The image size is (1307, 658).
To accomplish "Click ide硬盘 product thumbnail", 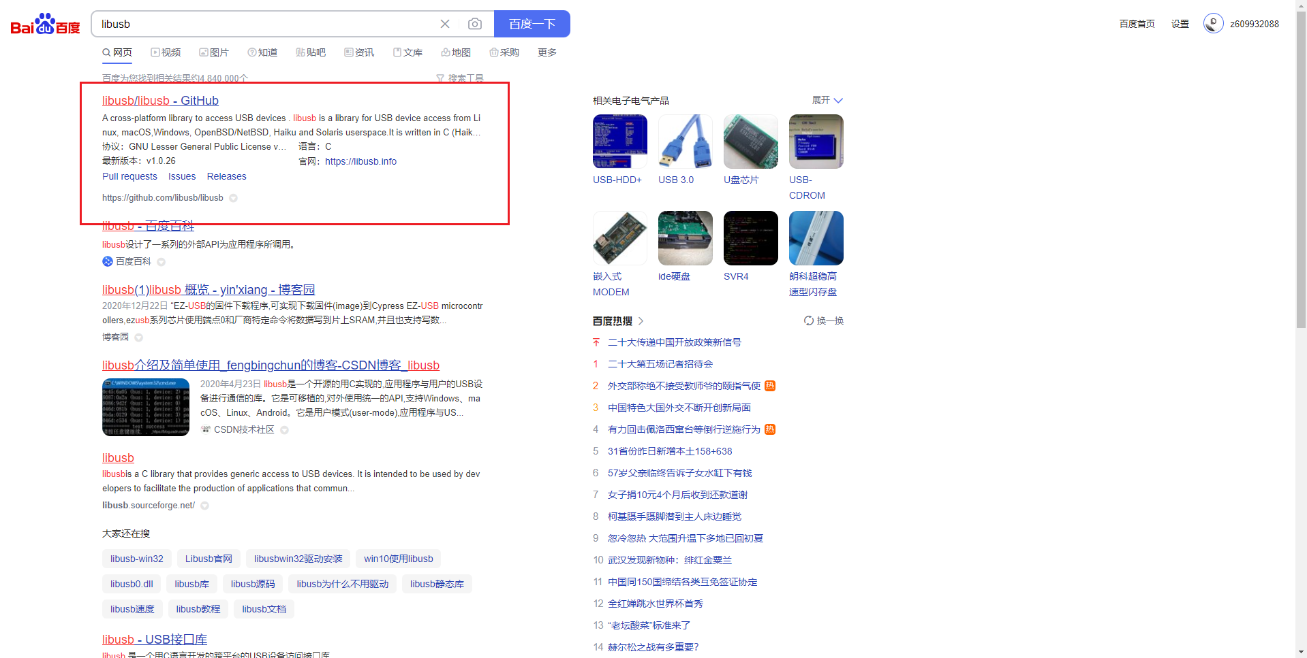I will (686, 238).
